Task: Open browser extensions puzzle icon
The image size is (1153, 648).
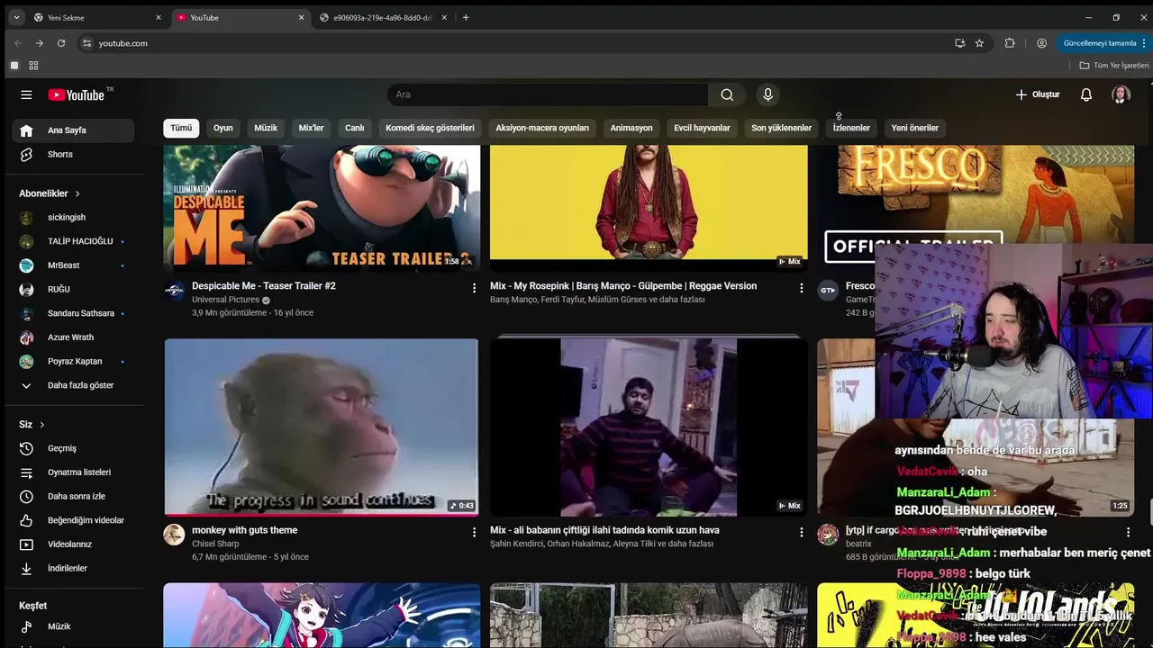Action: pyautogui.click(x=1010, y=43)
